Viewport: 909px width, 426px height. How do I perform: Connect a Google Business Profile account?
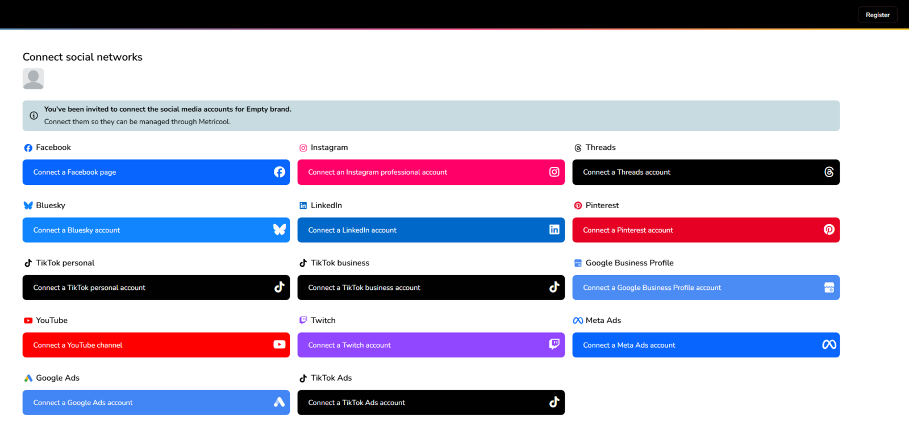pyautogui.click(x=706, y=288)
